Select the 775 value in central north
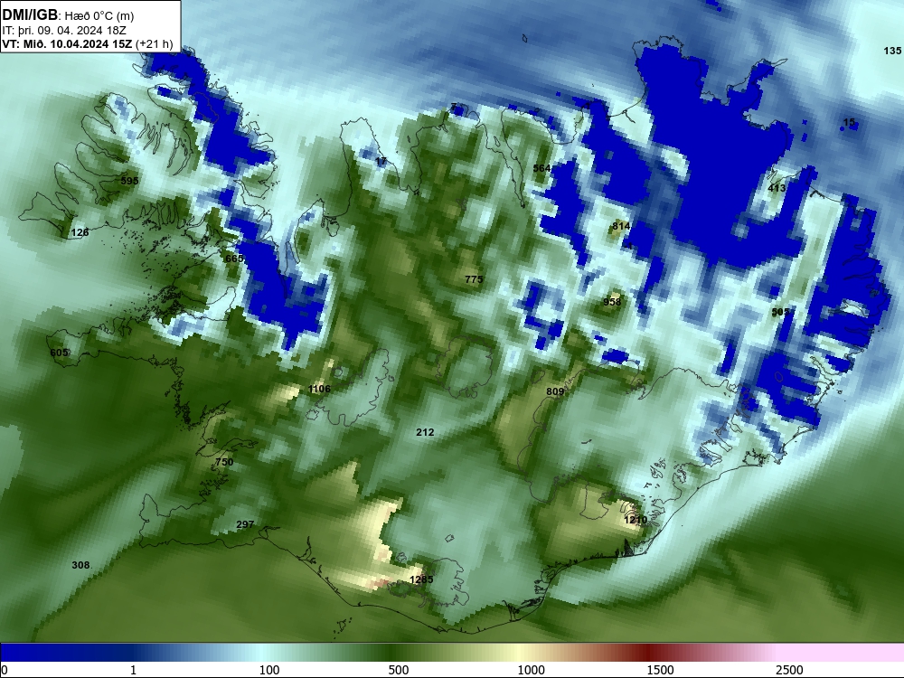The width and height of the screenshot is (904, 678). click(x=474, y=279)
